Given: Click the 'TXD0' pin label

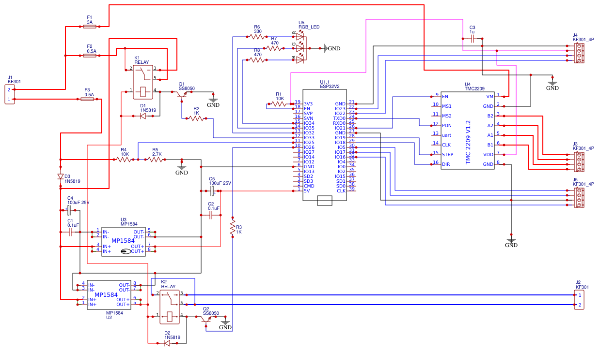Looking at the screenshot, I should (x=339, y=118).
